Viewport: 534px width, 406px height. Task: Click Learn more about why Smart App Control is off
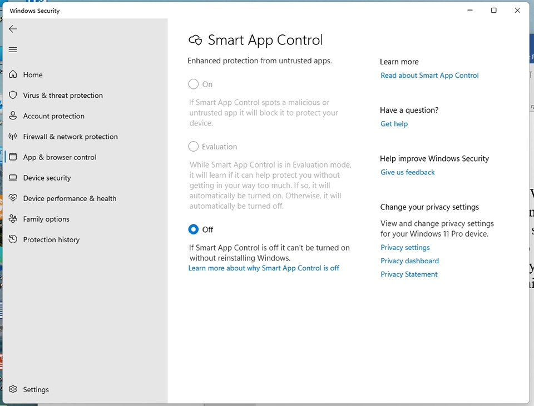pyautogui.click(x=264, y=268)
